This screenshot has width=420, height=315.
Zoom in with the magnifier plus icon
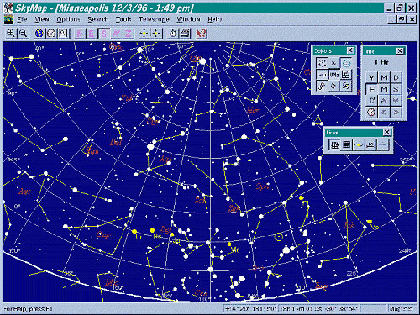tap(11, 34)
